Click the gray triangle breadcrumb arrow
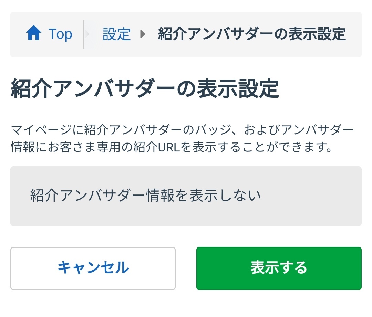 (x=143, y=34)
